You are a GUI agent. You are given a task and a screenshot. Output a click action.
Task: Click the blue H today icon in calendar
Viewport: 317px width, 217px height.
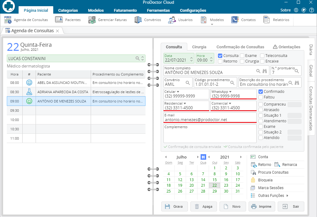[x=203, y=157]
